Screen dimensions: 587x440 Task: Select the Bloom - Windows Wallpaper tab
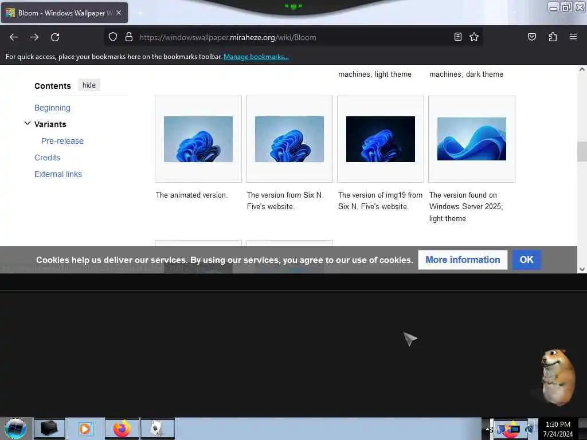64,13
